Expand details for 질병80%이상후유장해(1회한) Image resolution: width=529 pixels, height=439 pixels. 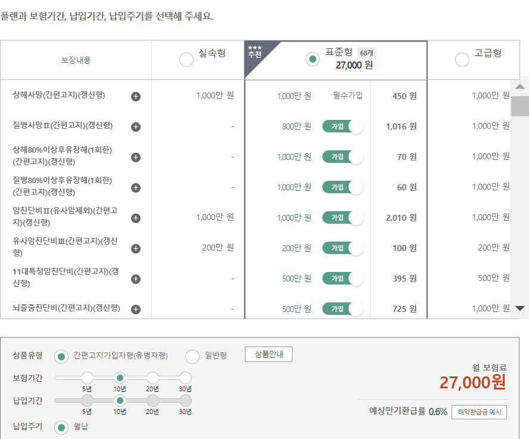coord(136,188)
